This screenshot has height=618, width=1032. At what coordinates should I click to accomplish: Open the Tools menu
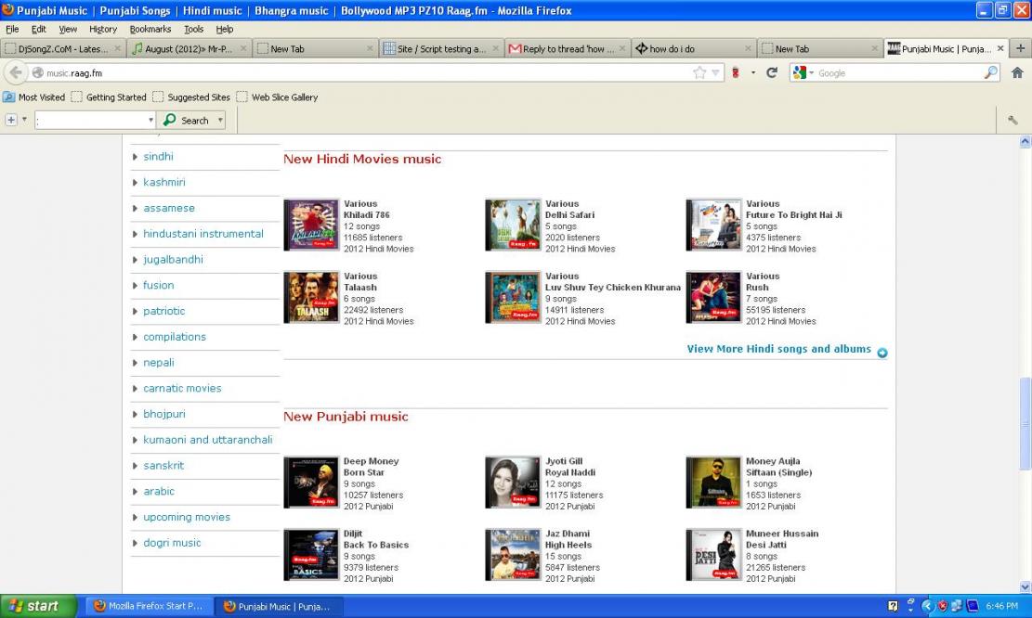(193, 29)
